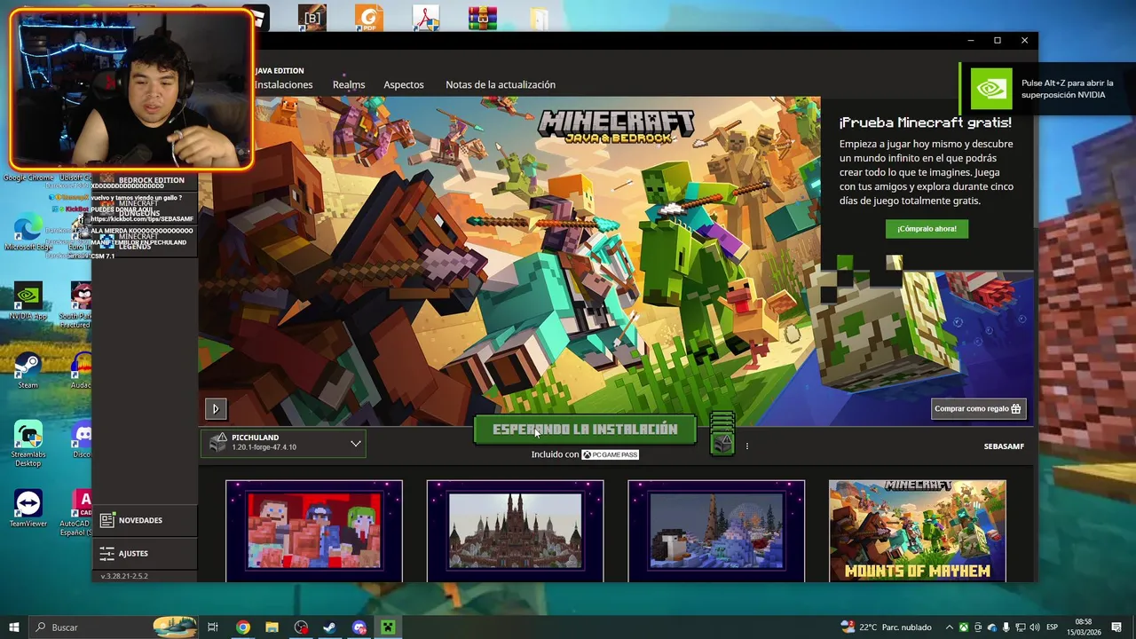Open the three characters news thumbnail
The width and height of the screenshot is (1136, 639).
pyautogui.click(x=314, y=531)
